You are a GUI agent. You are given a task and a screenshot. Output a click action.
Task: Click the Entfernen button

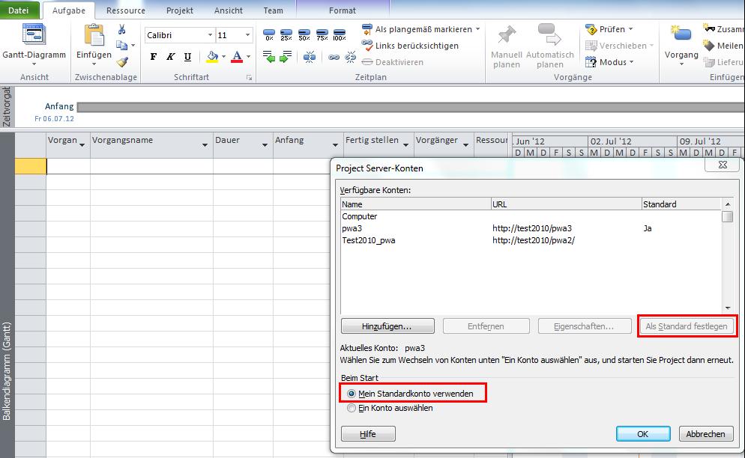[486, 326]
